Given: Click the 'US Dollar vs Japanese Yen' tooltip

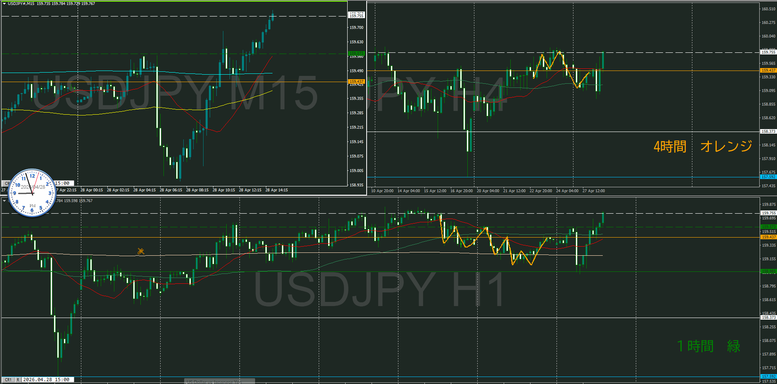Looking at the screenshot, I should tap(219, 382).
